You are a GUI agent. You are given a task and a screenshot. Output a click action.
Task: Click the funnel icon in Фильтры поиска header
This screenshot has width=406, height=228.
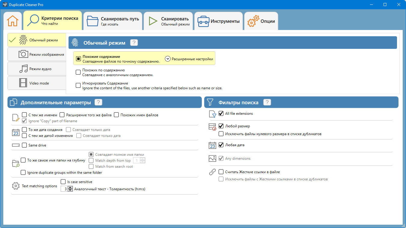(211, 102)
